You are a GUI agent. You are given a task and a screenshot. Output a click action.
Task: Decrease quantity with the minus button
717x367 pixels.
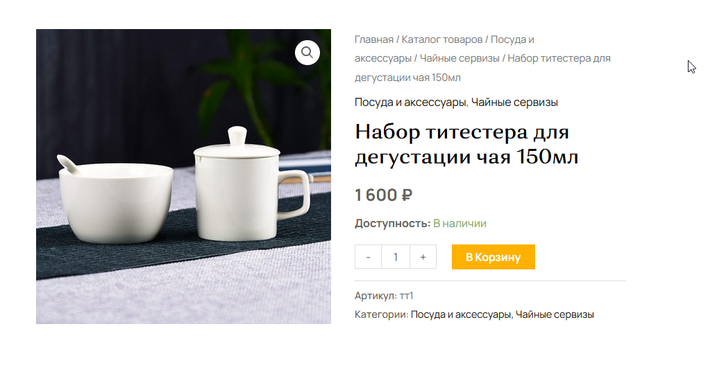(368, 257)
